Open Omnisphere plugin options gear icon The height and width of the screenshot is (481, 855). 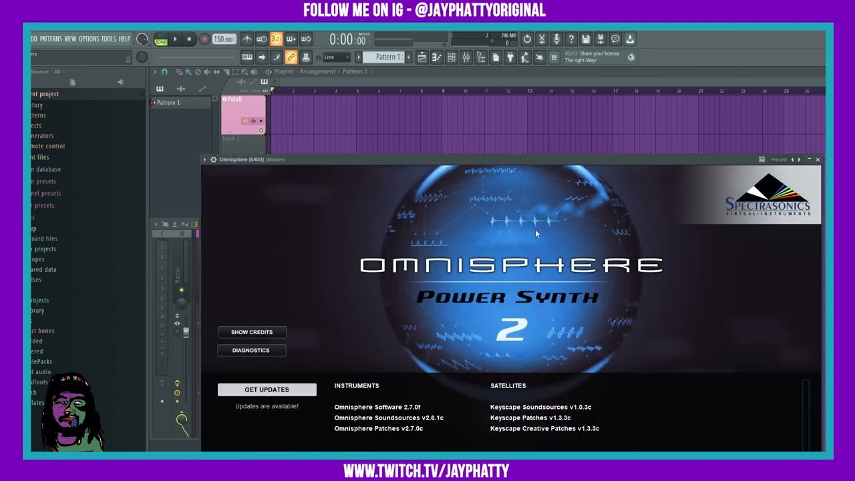[213, 160]
